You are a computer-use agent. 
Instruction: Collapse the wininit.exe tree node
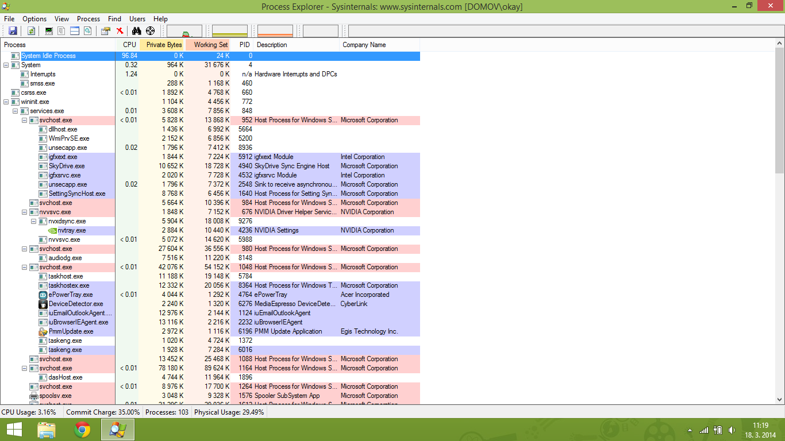(6, 102)
